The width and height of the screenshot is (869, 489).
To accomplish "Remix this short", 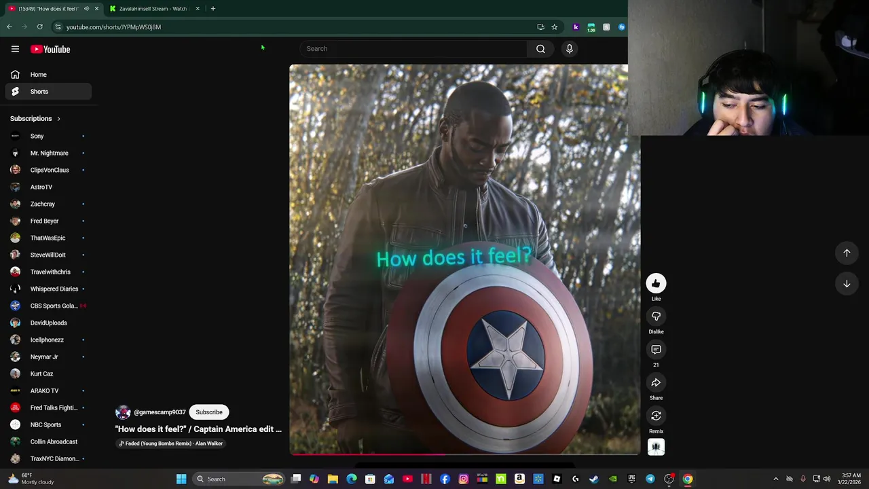I will (x=656, y=416).
